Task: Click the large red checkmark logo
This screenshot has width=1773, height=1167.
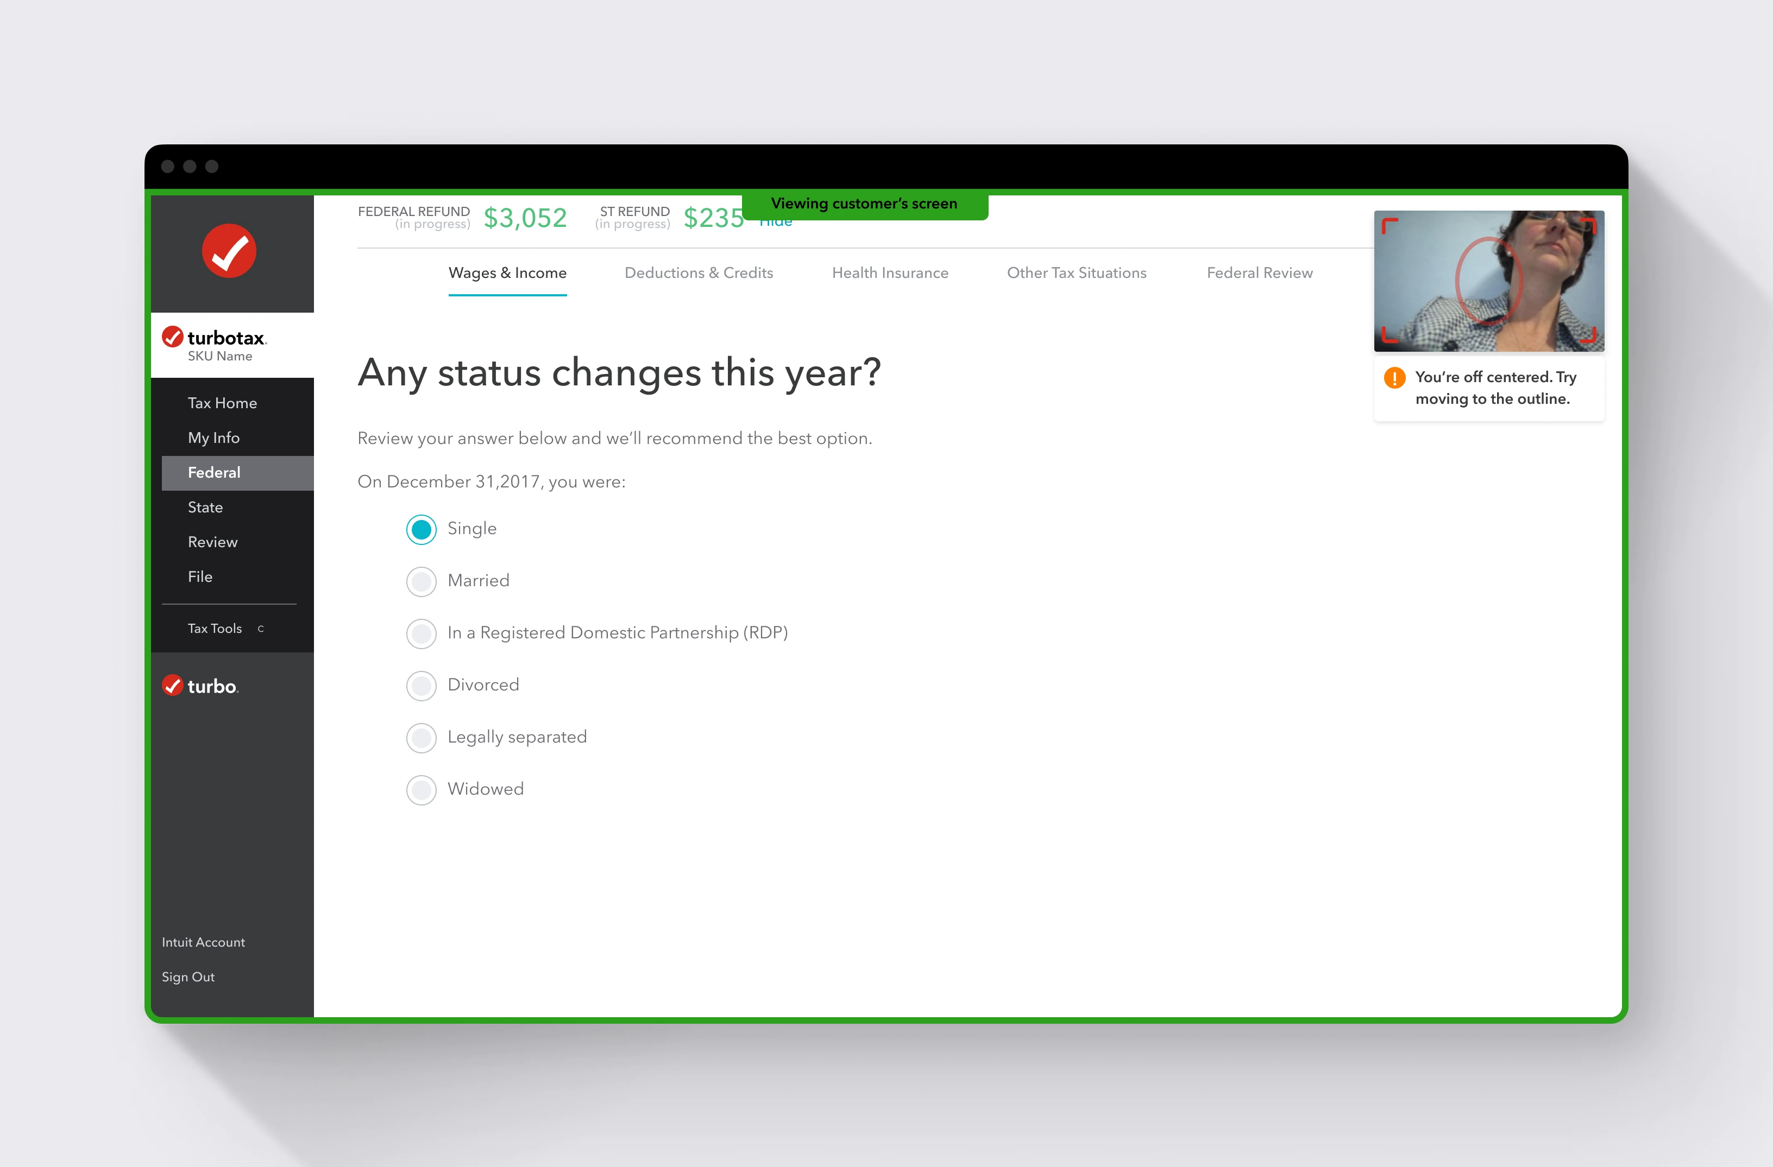Action: pos(229,251)
